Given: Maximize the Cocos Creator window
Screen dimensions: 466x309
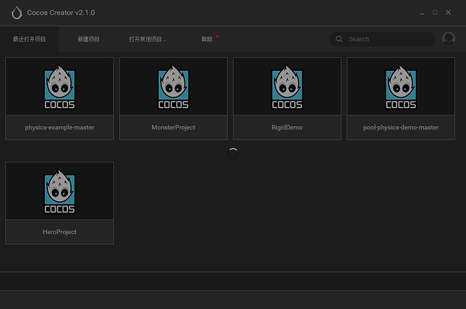Looking at the screenshot, I should (435, 12).
